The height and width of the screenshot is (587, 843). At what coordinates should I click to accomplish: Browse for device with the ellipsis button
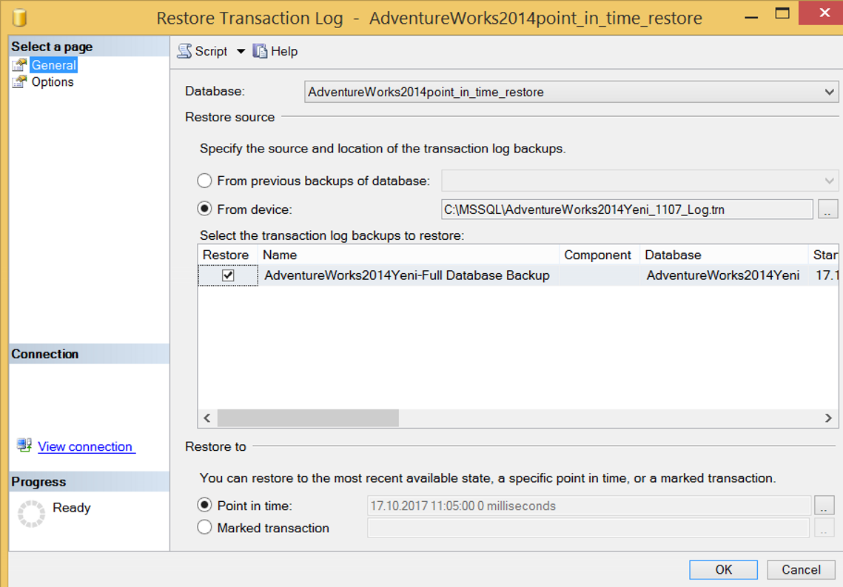pyautogui.click(x=828, y=209)
